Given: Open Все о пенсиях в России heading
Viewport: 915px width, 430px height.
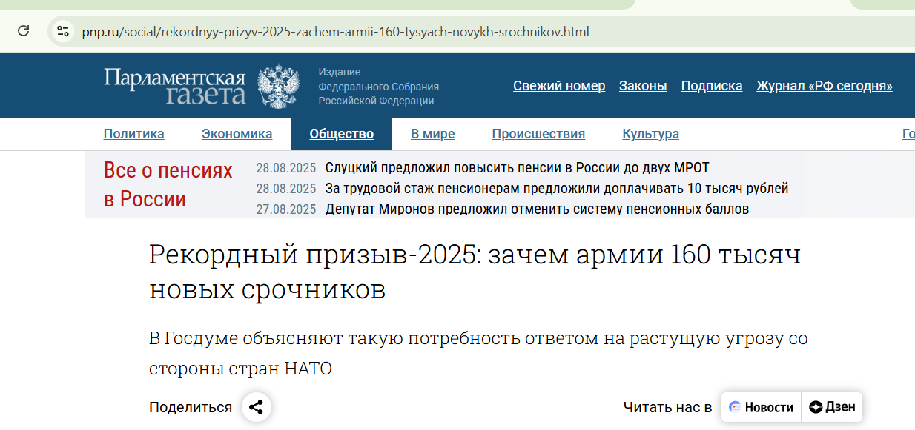Looking at the screenshot, I should [x=168, y=185].
